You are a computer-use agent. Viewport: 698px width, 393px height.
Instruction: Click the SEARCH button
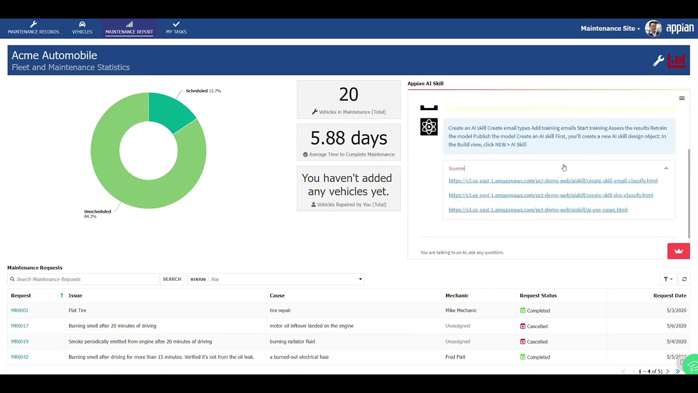172,279
